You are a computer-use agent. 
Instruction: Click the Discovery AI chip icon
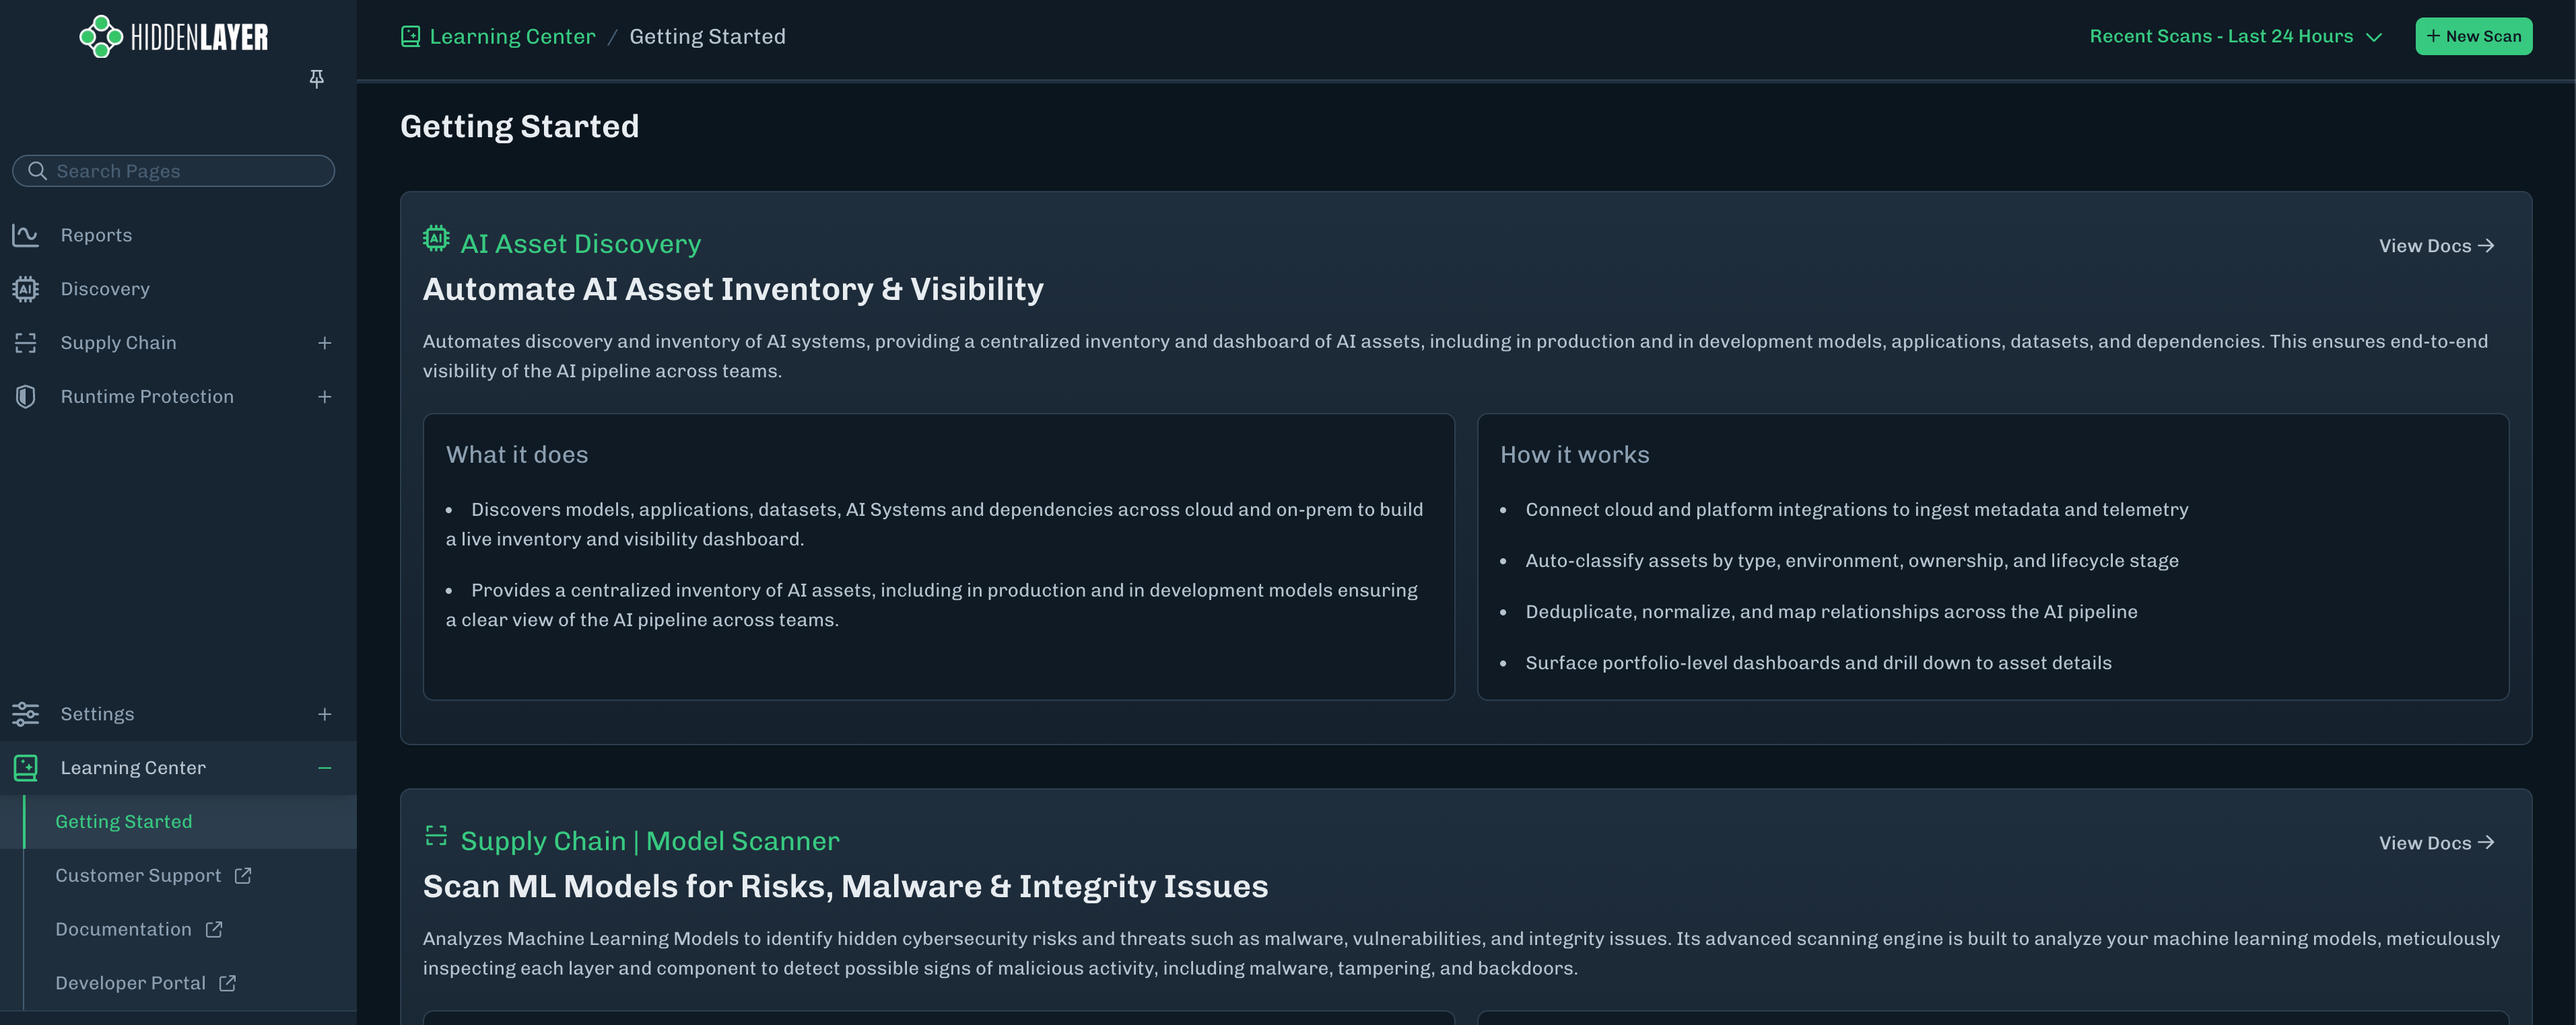25,289
